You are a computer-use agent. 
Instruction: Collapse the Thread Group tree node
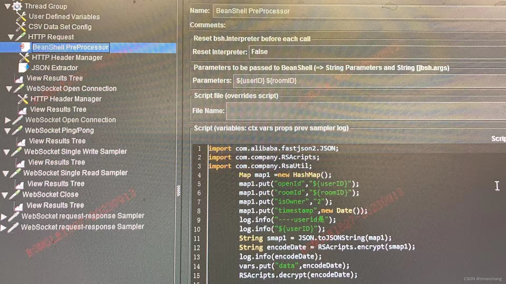tap(8, 6)
